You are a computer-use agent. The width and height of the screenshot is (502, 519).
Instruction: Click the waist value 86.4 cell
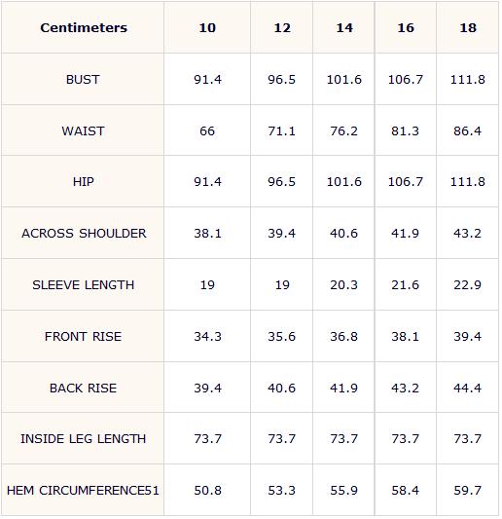point(468,131)
